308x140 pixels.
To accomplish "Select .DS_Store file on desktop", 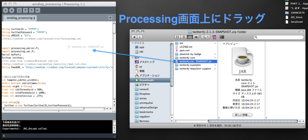I will (294, 17).
